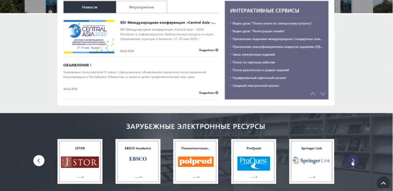Image resolution: width=393 pixels, height=191 pixels.
Task: Open Сводный электронный каталог link
Action: (x=256, y=86)
